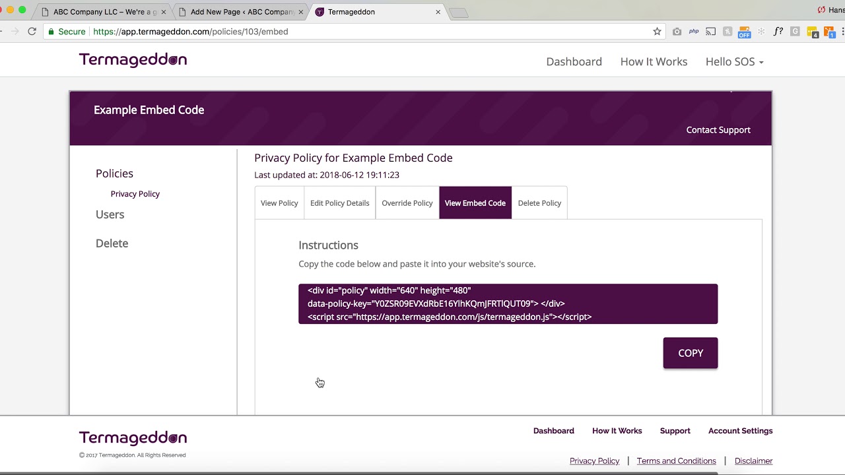Close the ABC Company LLC tab

[164, 12]
